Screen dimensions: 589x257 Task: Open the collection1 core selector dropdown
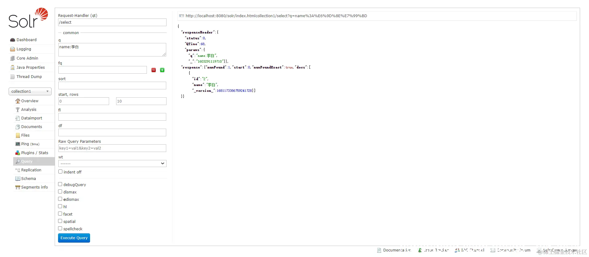coord(30,92)
